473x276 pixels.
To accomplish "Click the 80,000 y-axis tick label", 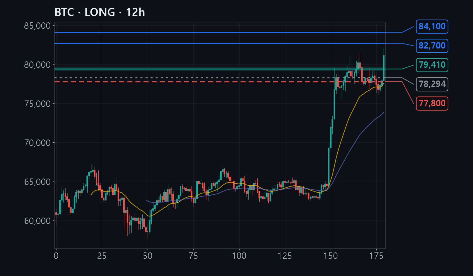I will point(37,65).
